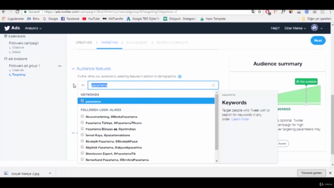Click the browser address bar URL
The height and width of the screenshot is (188, 334).
(110, 12)
